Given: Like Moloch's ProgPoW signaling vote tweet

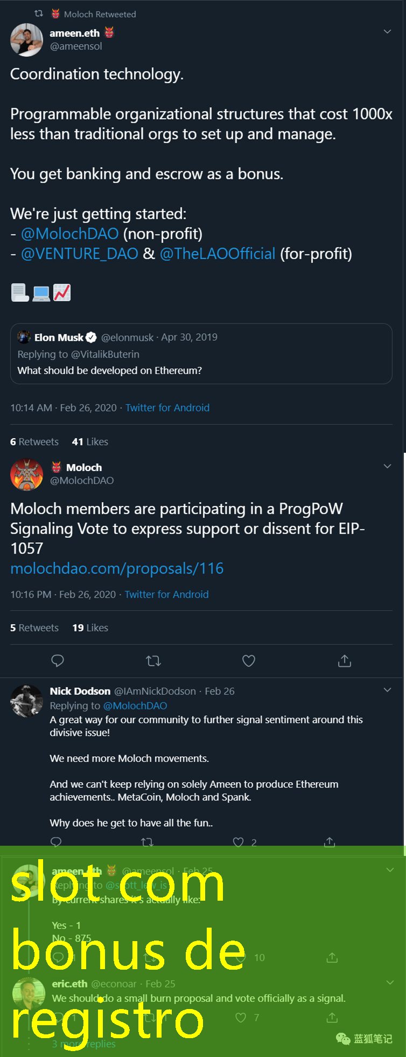Looking at the screenshot, I should pos(249,661).
